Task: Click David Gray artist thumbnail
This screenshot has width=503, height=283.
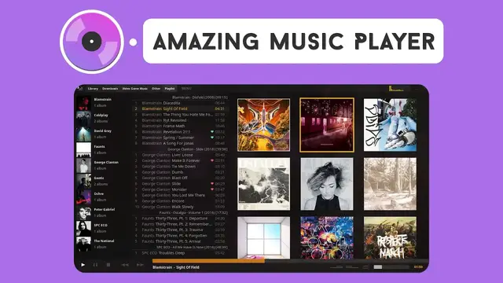Action: pyautogui.click(x=83, y=134)
